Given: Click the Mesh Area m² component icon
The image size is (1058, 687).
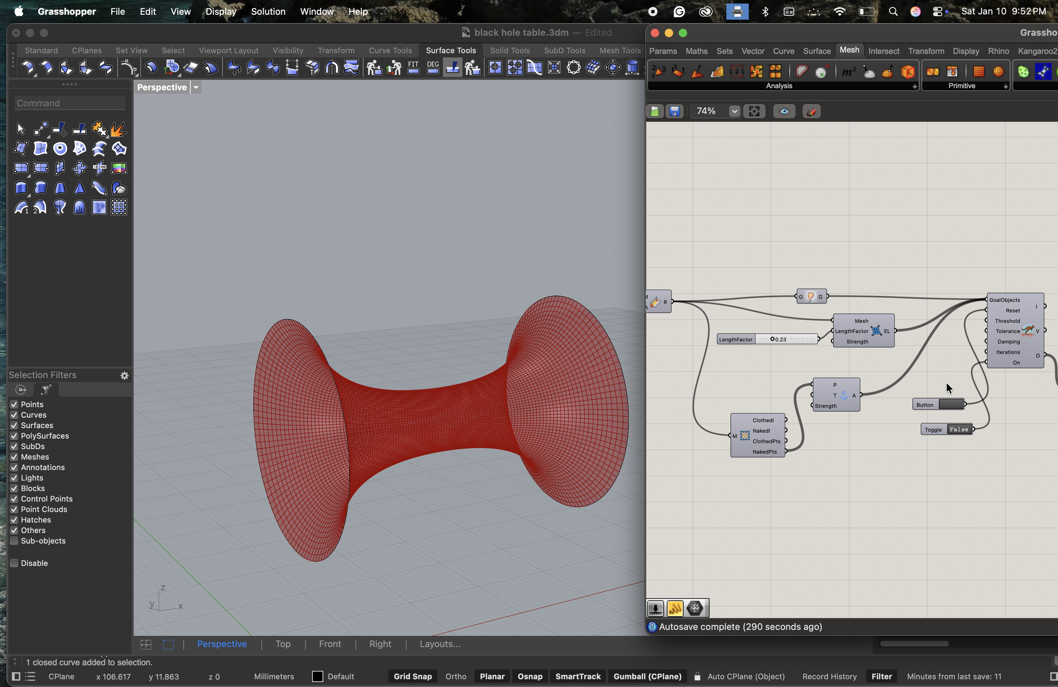Looking at the screenshot, I should point(848,71).
